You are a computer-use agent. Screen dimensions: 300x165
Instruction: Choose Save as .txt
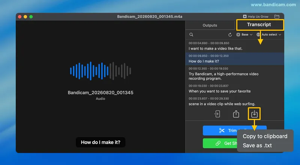(257, 145)
